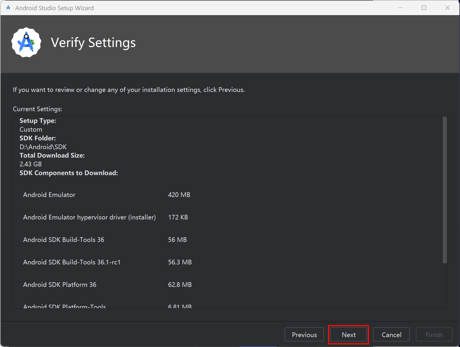460x347 pixels.
Task: Click the 172 KB size value
Action: (x=178, y=217)
